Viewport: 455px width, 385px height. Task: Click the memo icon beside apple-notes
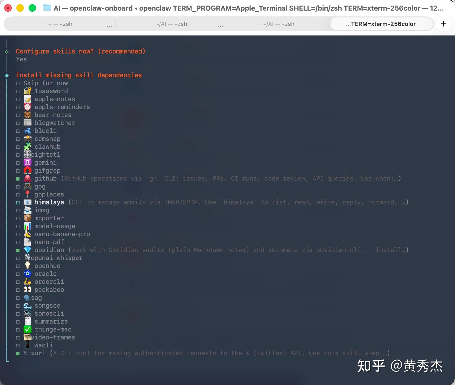pos(28,99)
